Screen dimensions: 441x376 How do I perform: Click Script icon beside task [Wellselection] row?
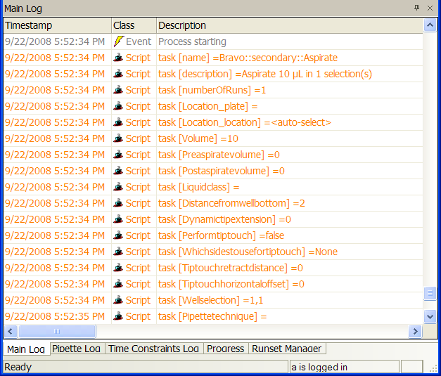coord(118,300)
